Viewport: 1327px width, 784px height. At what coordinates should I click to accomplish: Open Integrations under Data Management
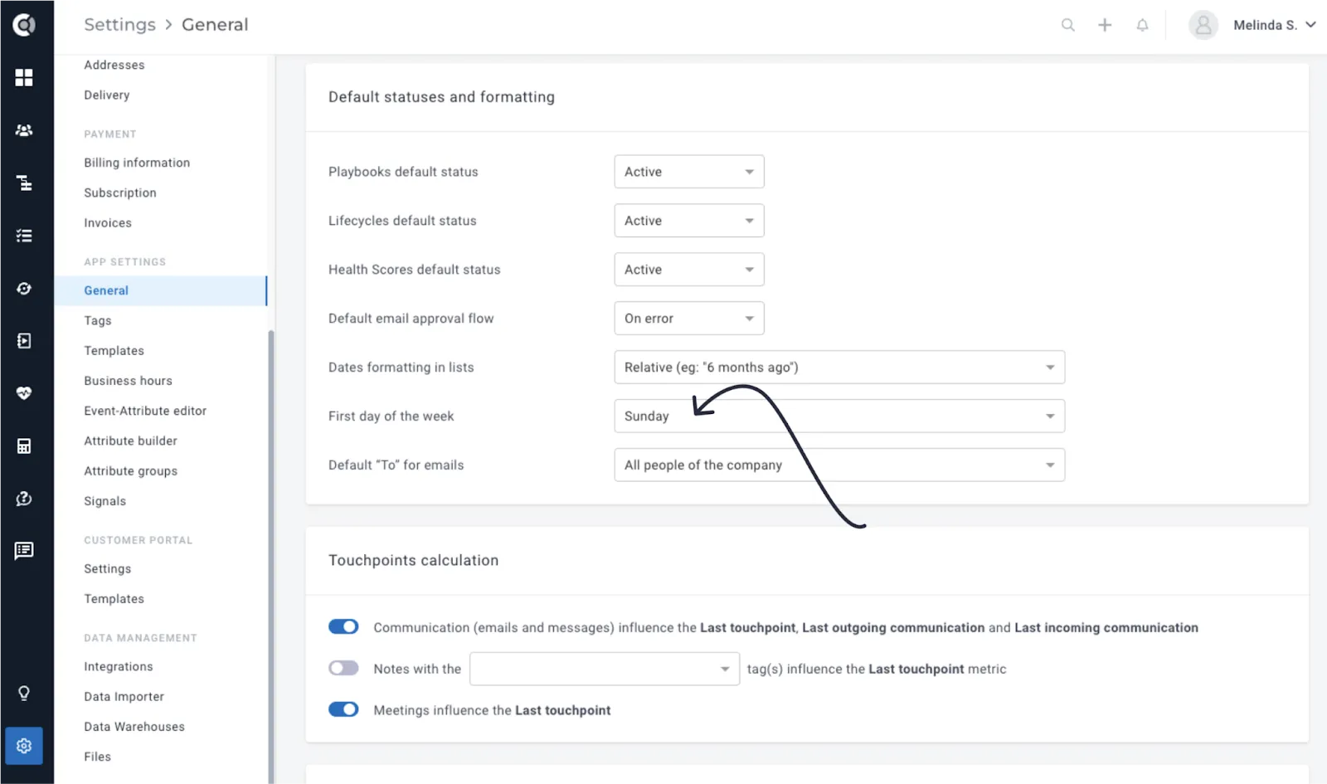click(119, 666)
